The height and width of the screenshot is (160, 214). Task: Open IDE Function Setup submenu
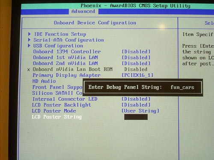tap(60, 34)
